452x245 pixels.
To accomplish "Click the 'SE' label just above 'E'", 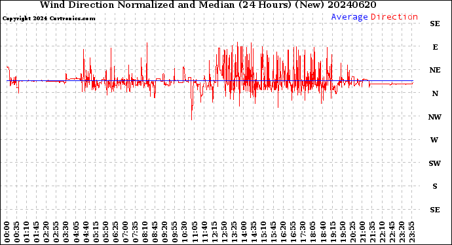I will 435,24.
